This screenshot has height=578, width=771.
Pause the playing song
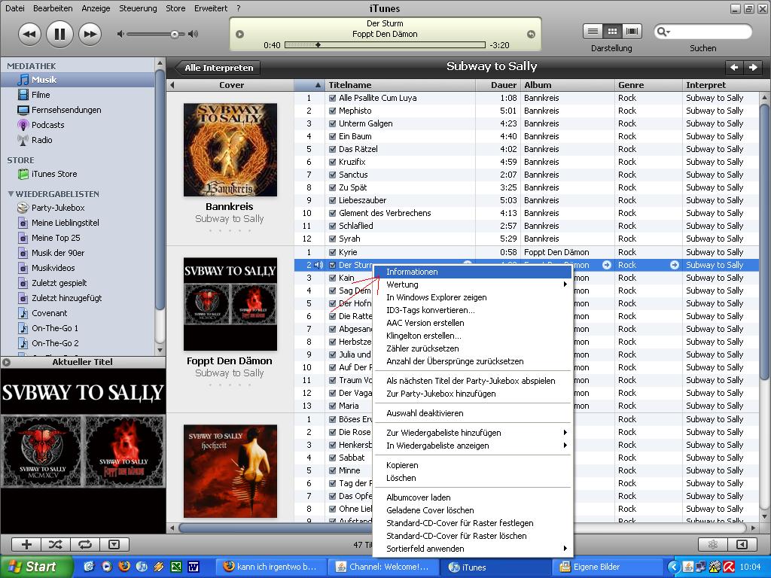pyautogui.click(x=59, y=34)
